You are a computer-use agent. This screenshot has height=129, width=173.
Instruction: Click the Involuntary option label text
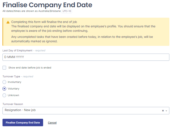(x=14, y=82)
